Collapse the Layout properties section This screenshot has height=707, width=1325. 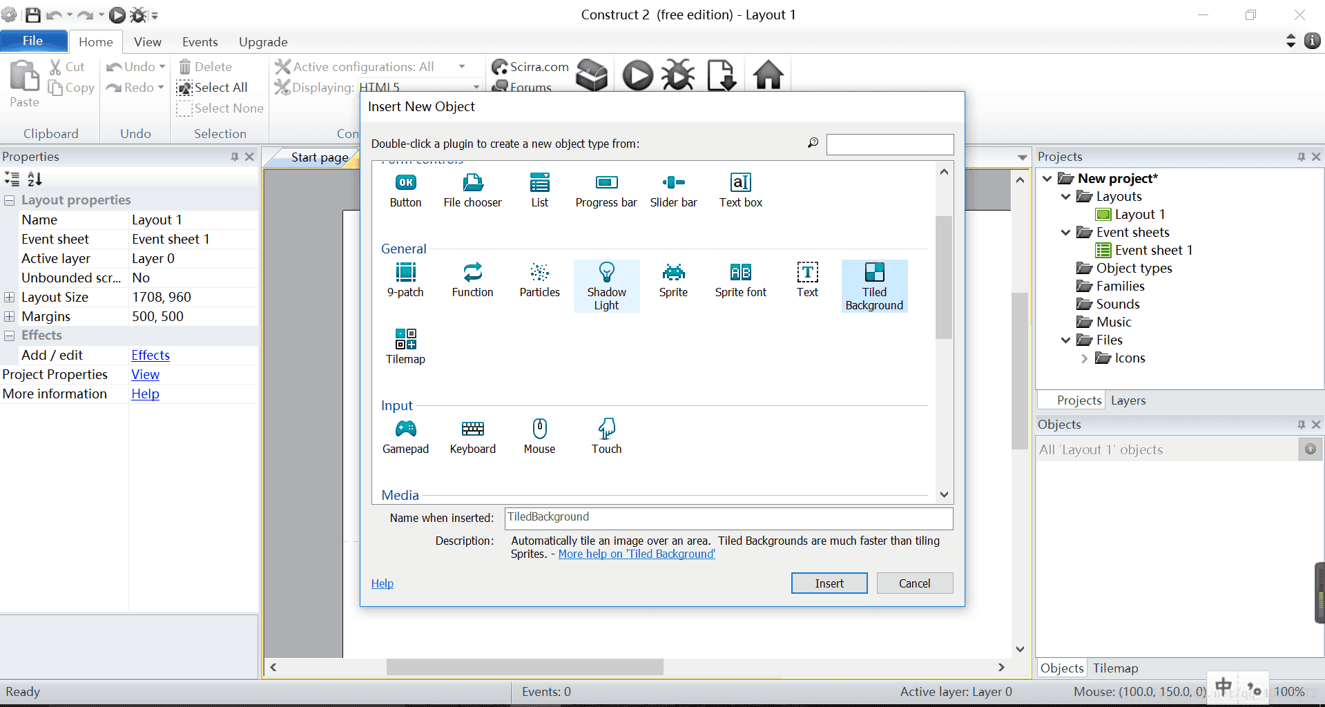click(10, 200)
